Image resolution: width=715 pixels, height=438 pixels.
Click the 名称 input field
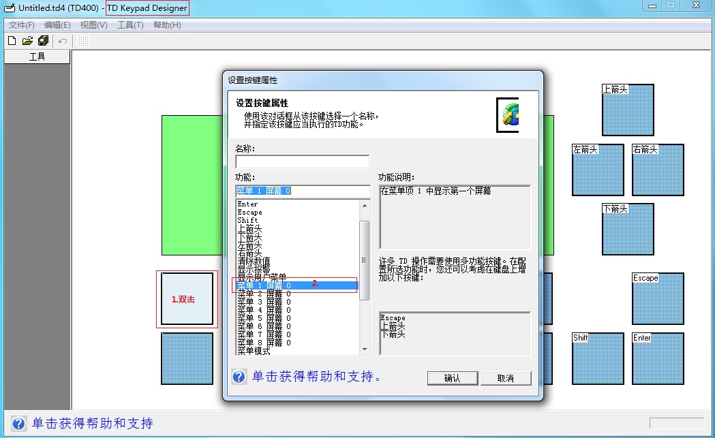303,162
